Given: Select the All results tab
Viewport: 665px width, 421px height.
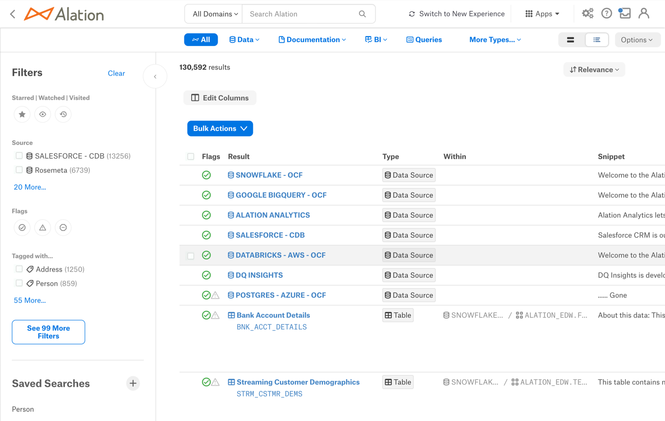Looking at the screenshot, I should (x=201, y=40).
